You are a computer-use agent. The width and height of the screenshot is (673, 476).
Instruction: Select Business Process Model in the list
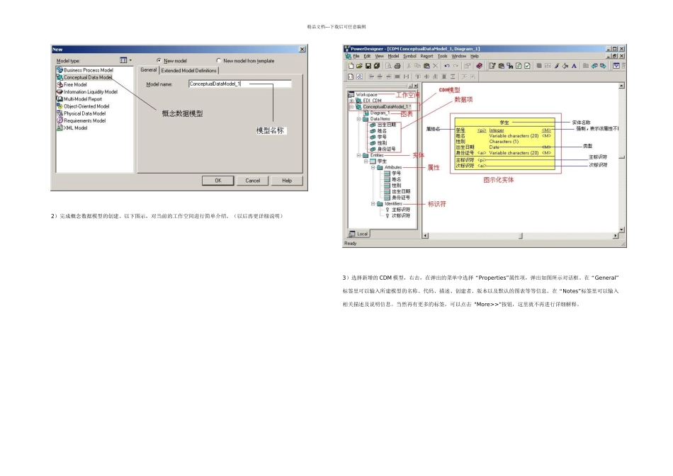[85, 70]
